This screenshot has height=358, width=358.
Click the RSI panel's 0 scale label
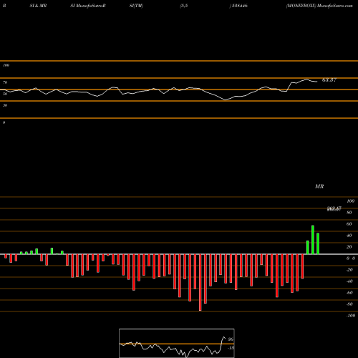tap(4, 122)
